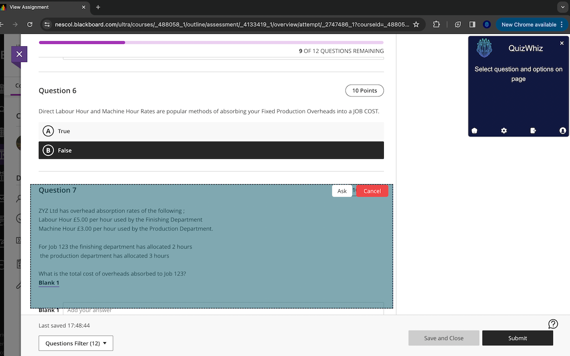
Task: Close the assessment with the purple X
Action: coord(19,54)
